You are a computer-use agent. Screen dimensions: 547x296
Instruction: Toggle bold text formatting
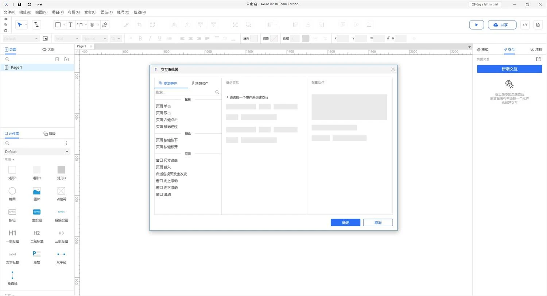pos(140,38)
